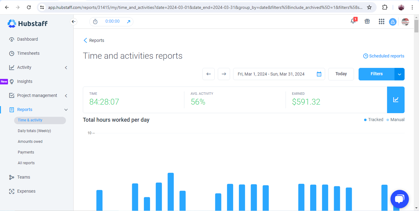Expand the Project management menu

pyautogui.click(x=66, y=96)
